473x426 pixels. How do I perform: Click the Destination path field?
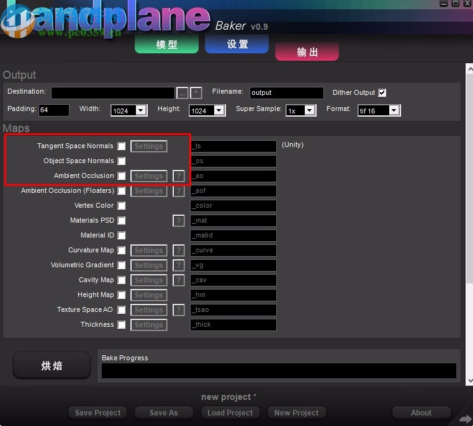(x=113, y=93)
